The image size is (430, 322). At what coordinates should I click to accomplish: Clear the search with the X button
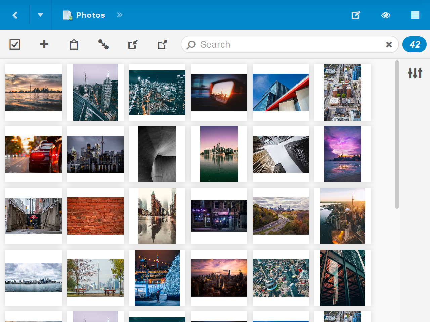389,44
